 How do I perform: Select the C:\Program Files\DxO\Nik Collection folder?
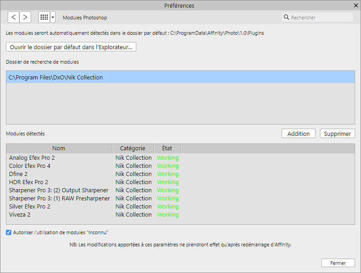pos(180,77)
